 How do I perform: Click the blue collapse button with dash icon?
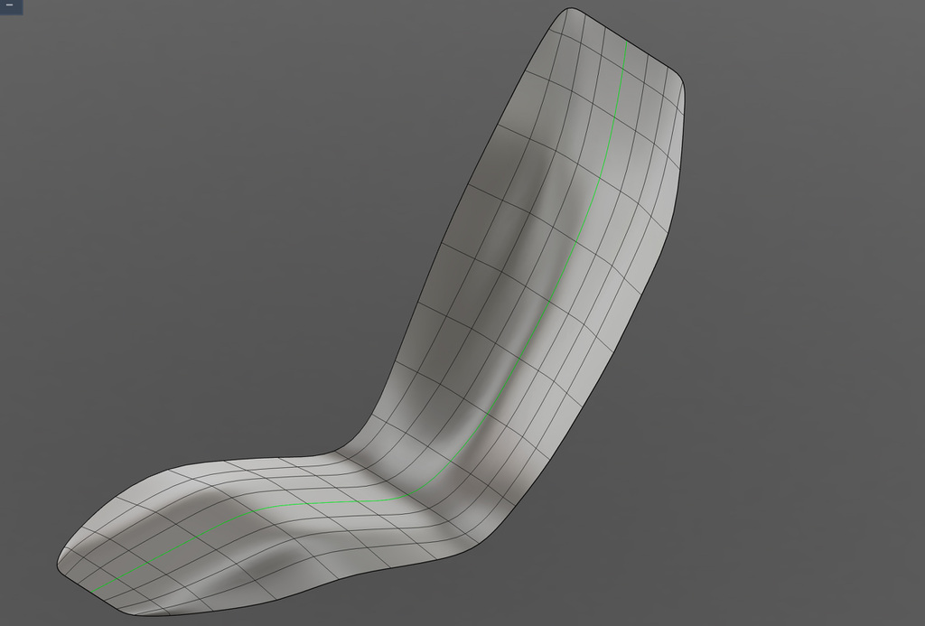coord(11,6)
